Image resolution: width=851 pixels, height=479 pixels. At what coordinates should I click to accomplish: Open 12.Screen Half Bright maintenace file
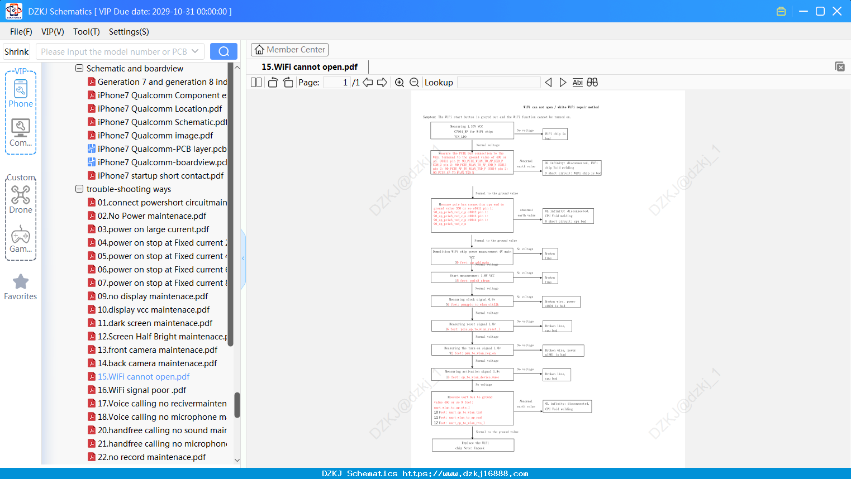[x=157, y=337]
